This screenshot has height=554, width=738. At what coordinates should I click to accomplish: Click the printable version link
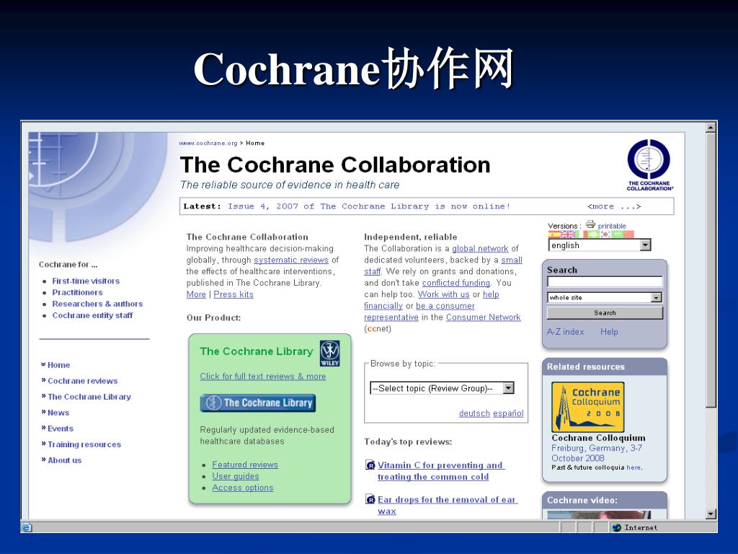pyautogui.click(x=612, y=226)
